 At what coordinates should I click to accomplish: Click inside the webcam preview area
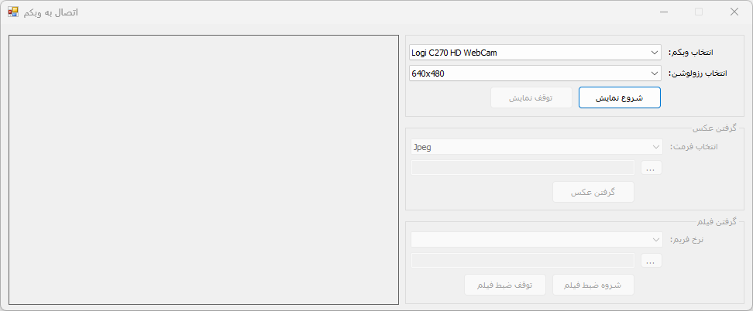point(204,170)
